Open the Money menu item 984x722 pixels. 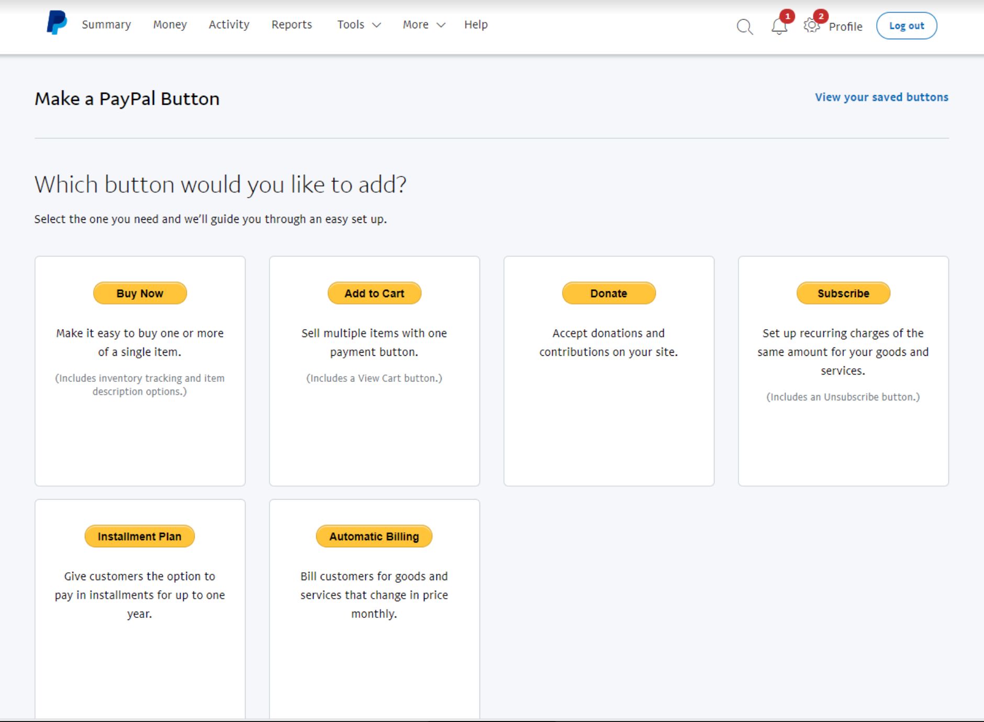(x=170, y=25)
